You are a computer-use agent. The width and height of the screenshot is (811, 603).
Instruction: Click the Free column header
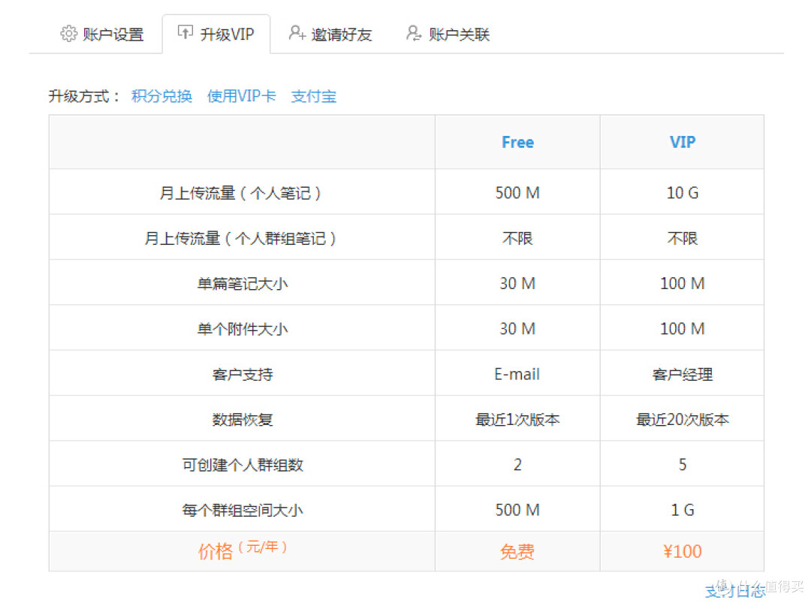pos(517,142)
